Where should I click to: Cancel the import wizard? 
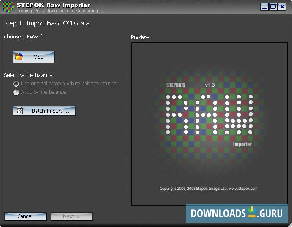pyautogui.click(x=25, y=216)
